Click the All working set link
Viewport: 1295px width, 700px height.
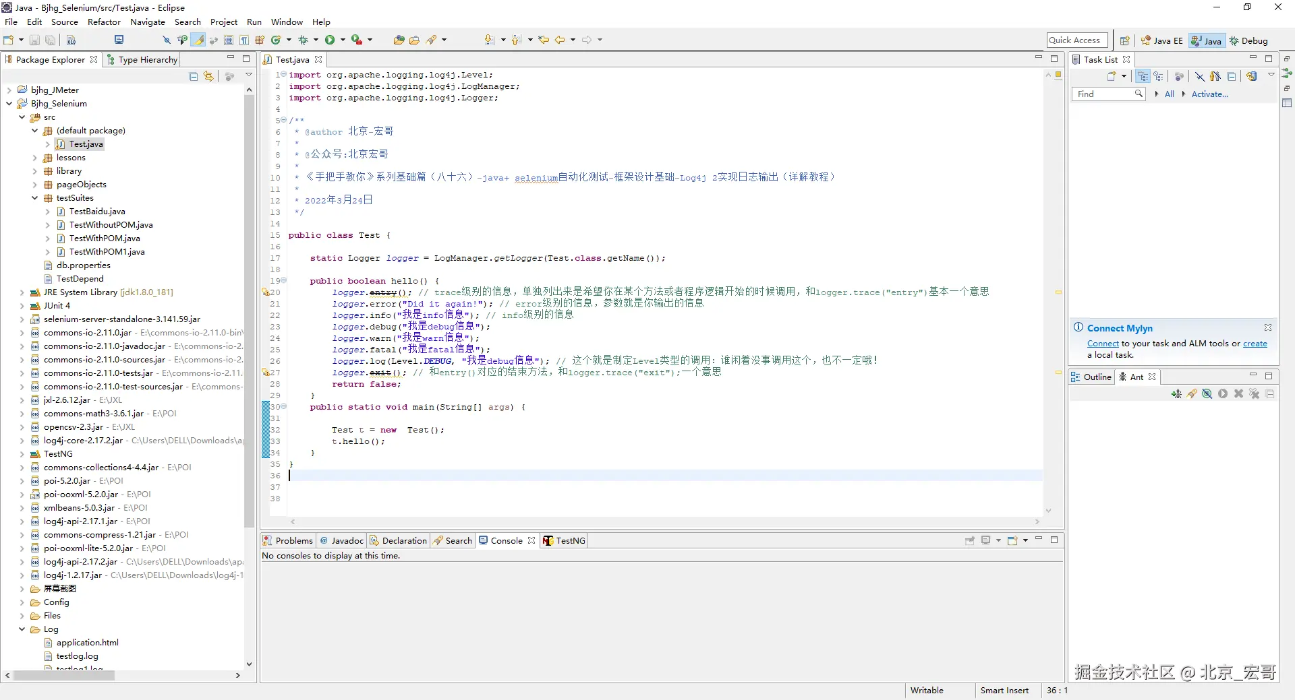click(x=1170, y=94)
